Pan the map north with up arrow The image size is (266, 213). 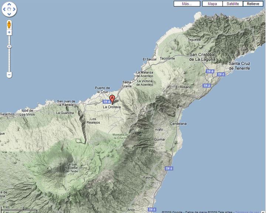pyautogui.click(x=9, y=4)
